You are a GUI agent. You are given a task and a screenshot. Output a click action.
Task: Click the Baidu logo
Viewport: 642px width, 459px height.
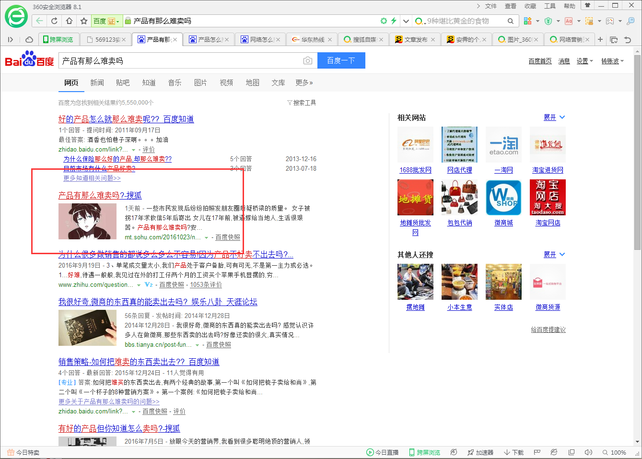point(30,59)
